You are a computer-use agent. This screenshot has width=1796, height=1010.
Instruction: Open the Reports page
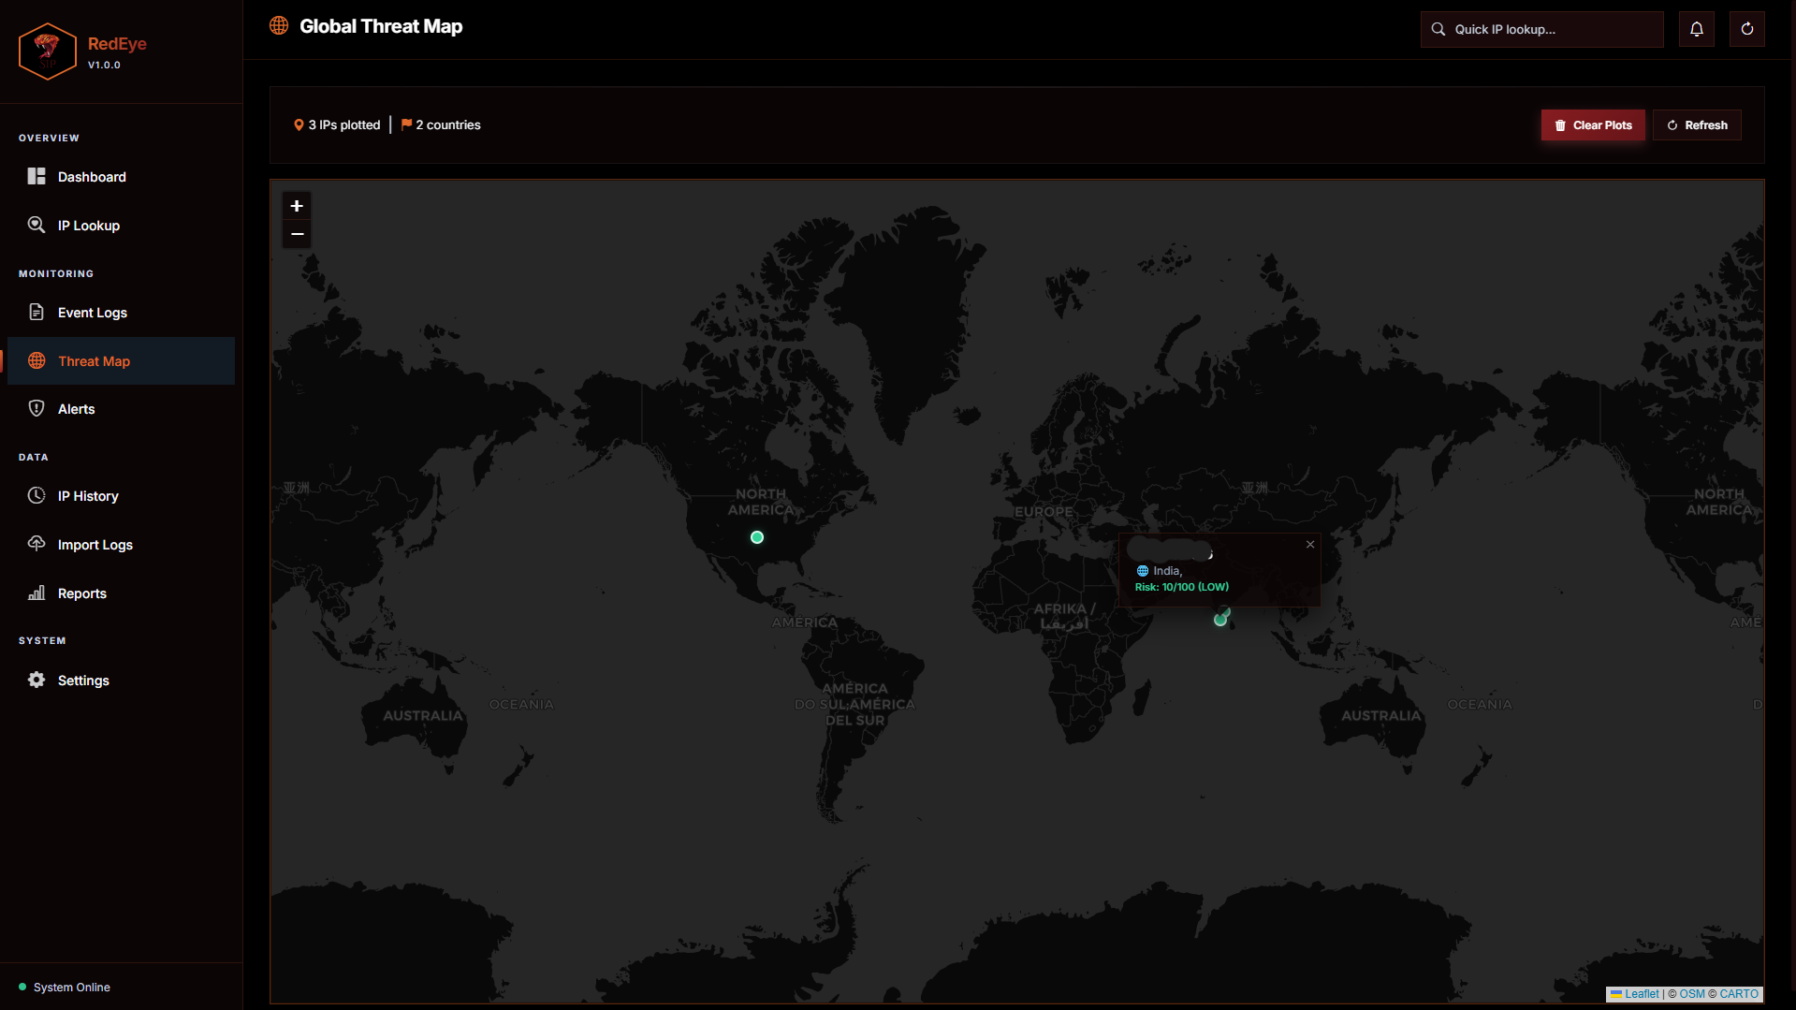(x=121, y=593)
